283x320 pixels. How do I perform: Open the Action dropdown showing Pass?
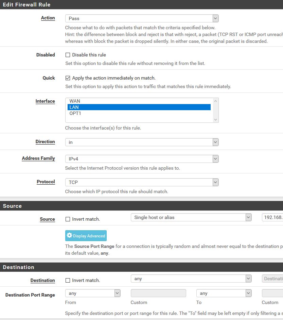(x=142, y=18)
